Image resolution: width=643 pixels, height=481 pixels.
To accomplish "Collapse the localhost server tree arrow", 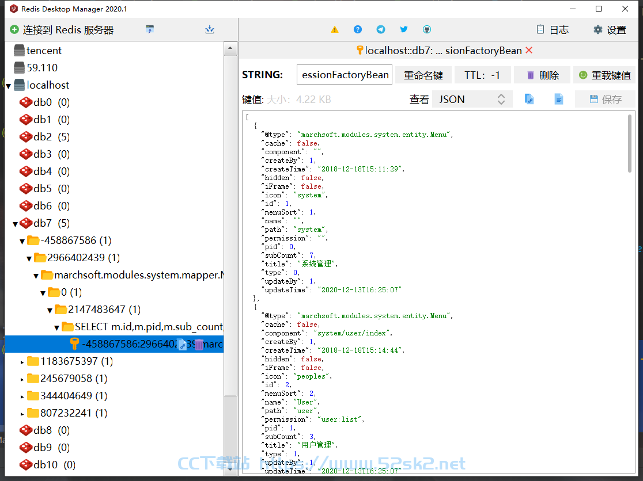I will (8, 86).
